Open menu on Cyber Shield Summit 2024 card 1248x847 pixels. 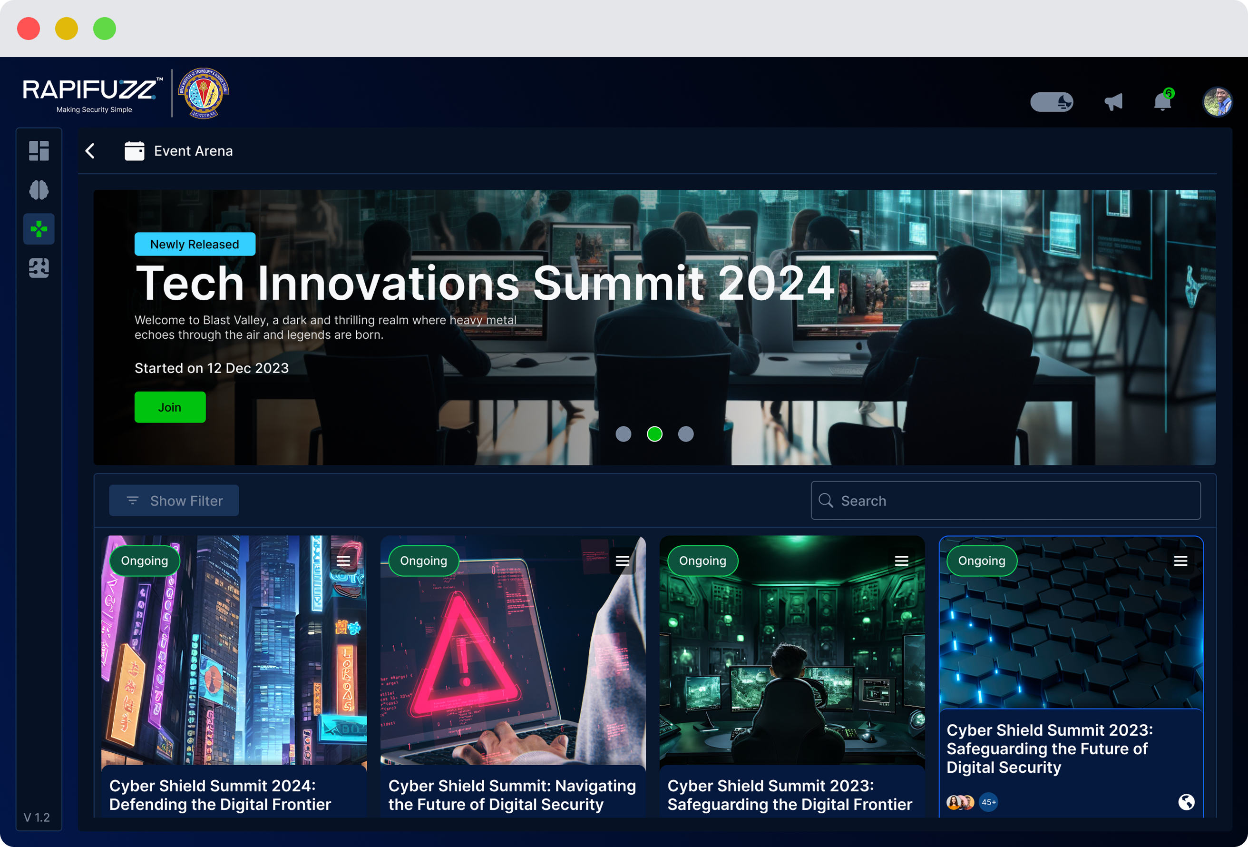(x=343, y=561)
